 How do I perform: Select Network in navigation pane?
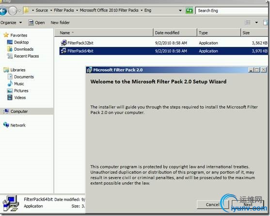(x=18, y=125)
